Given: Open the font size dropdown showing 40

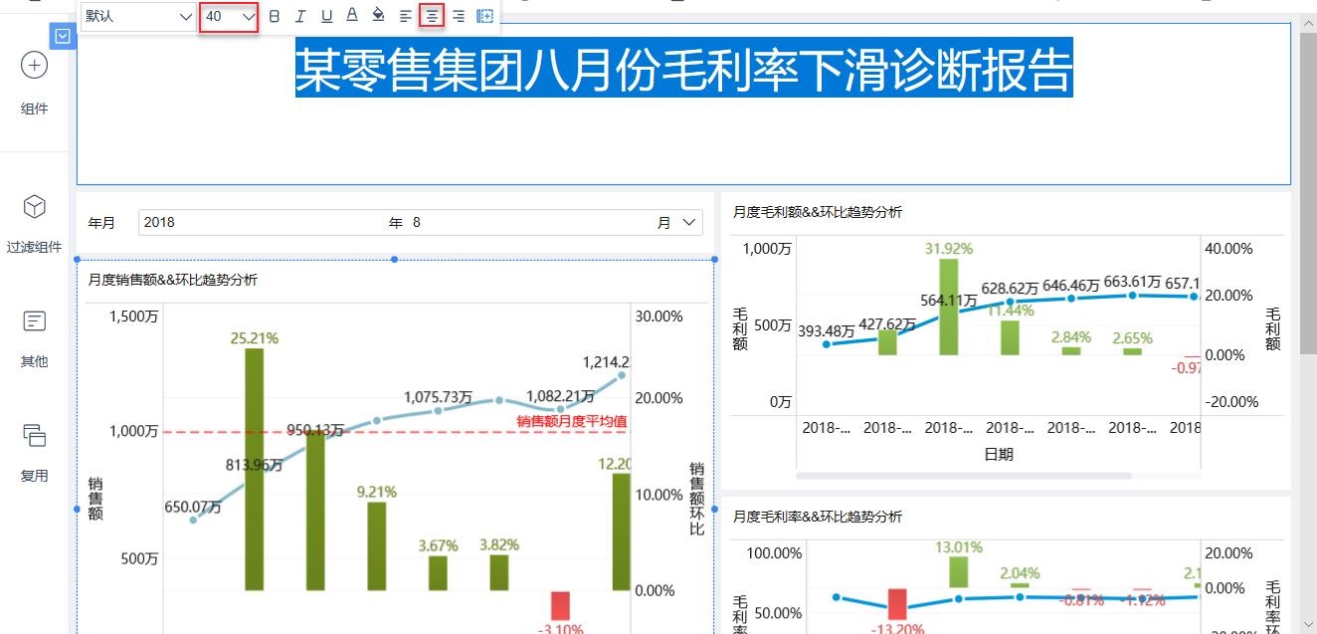Looking at the screenshot, I should 229,16.
